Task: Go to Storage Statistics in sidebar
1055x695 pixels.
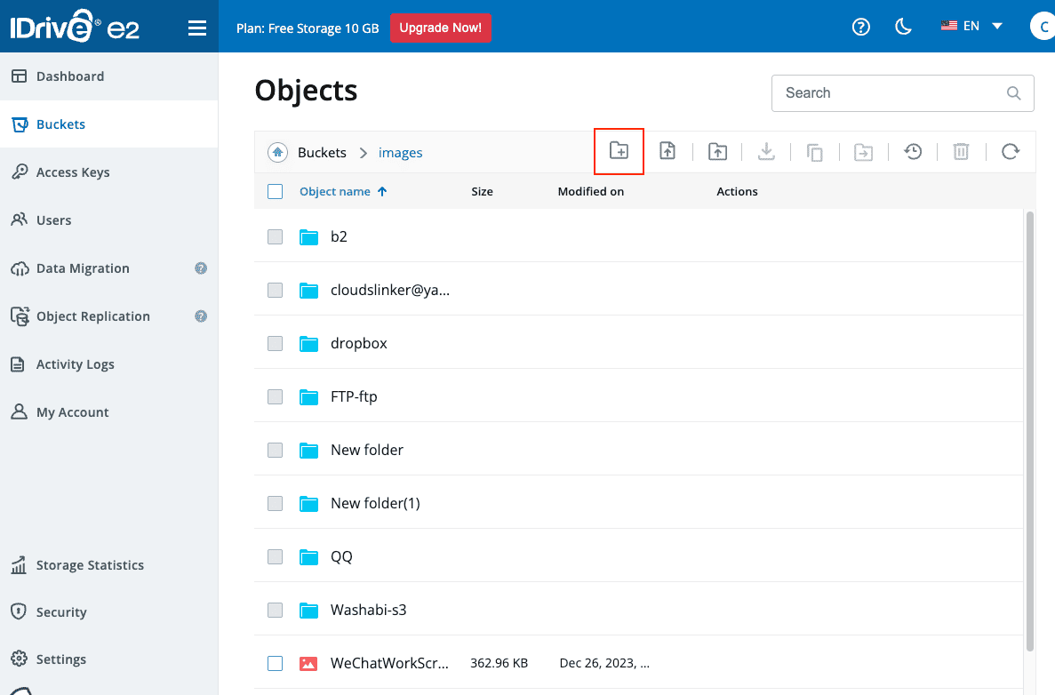Action: (90, 564)
